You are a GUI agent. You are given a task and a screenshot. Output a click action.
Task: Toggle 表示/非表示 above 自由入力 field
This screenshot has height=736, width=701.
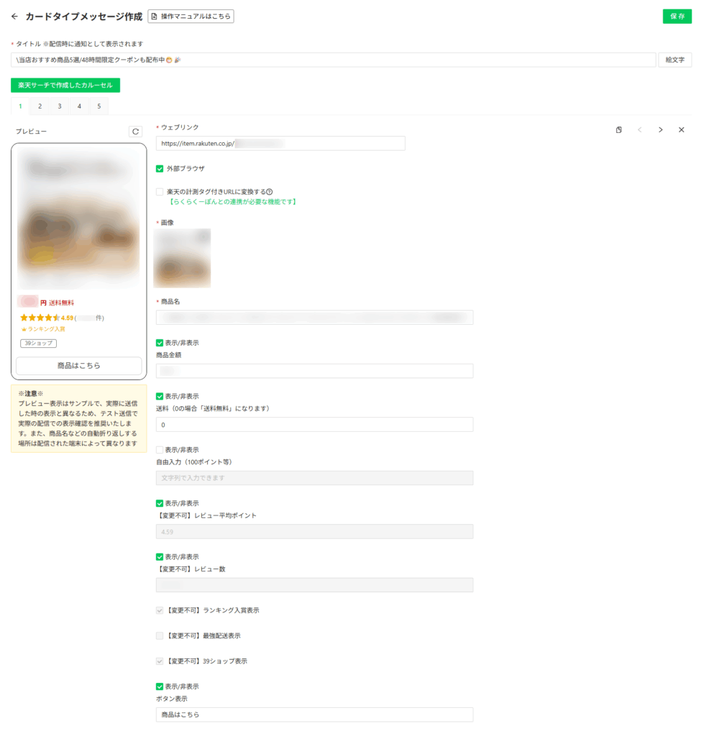[x=160, y=450]
